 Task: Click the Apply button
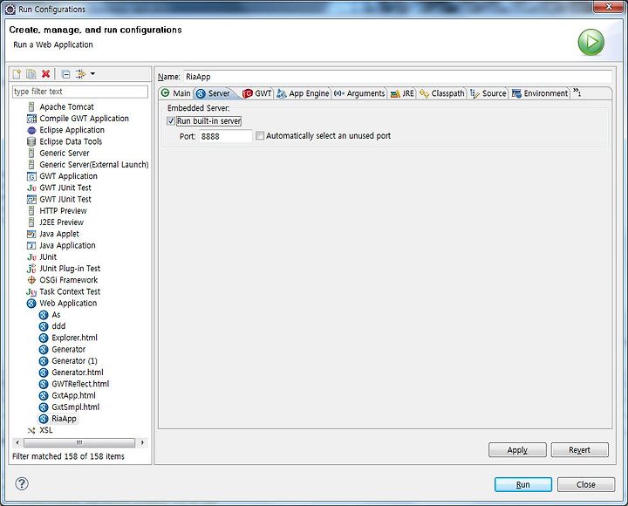(x=517, y=450)
